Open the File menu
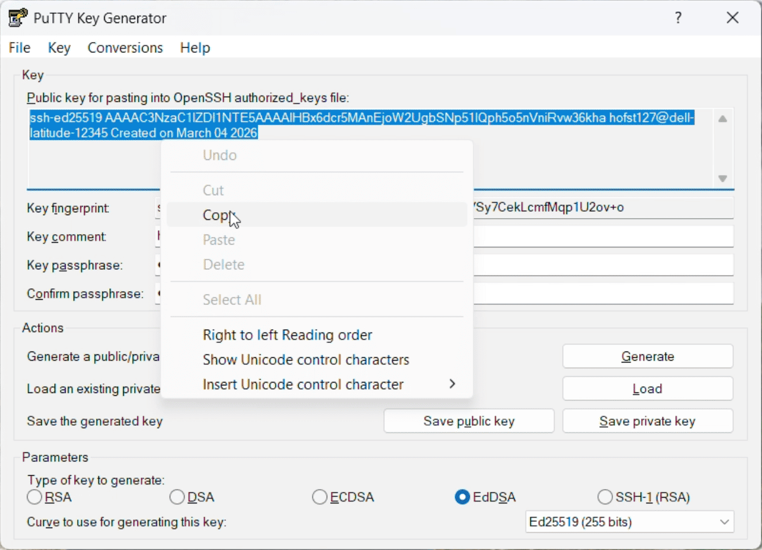This screenshot has height=550, width=762. (x=20, y=48)
